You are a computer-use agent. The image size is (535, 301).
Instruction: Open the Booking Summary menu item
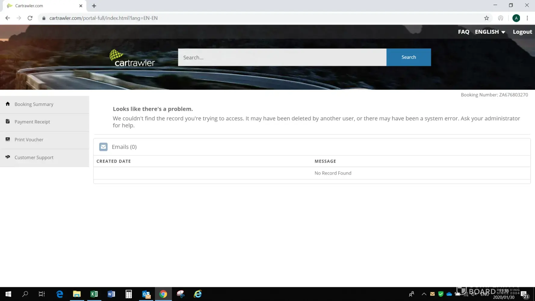pyautogui.click(x=34, y=104)
